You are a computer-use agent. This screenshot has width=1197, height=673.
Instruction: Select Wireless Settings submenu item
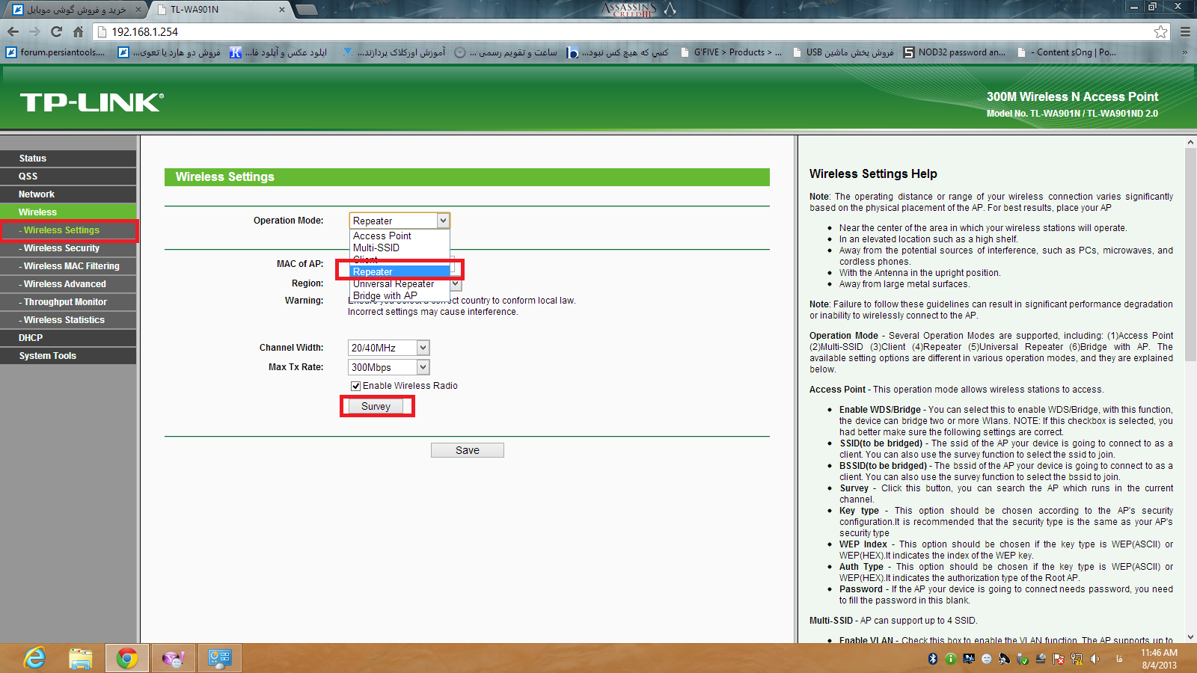pos(68,230)
